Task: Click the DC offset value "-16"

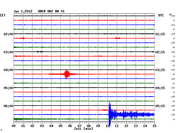Action: point(173,61)
